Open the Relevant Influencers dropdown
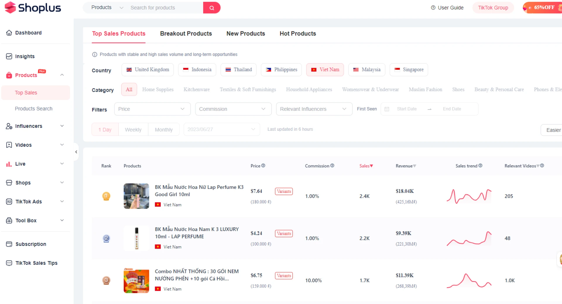This screenshot has height=304, width=562. click(x=314, y=109)
